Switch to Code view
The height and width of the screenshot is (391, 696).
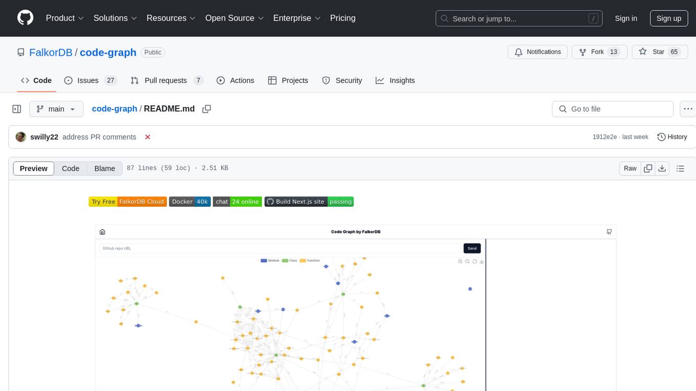click(71, 168)
